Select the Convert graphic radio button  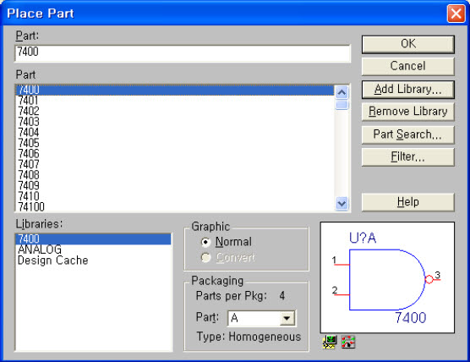point(206,258)
